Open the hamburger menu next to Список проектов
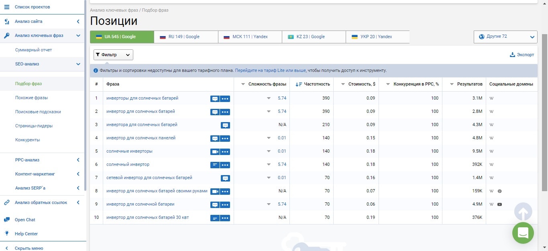548x251 pixels. point(7,7)
